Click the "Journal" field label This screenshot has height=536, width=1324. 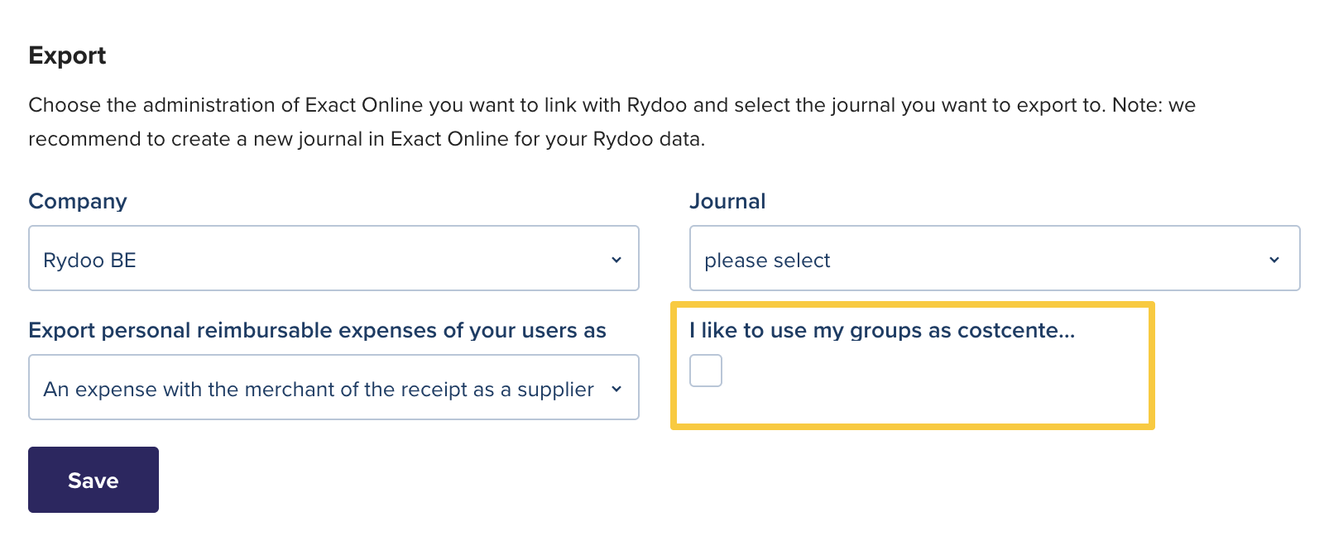(x=727, y=201)
